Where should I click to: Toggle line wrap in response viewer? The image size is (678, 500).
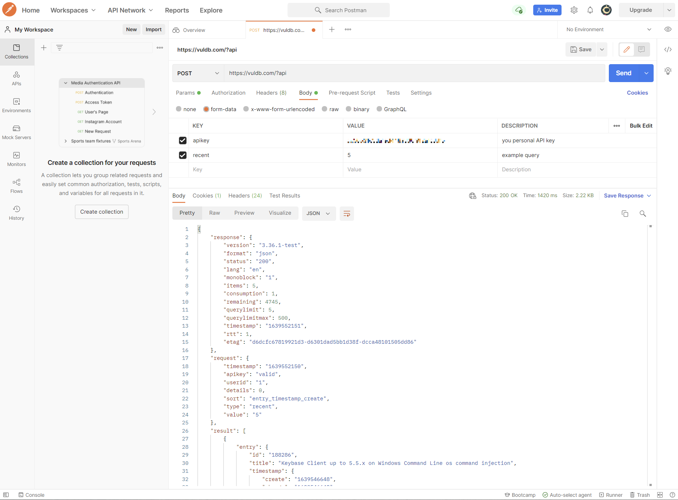pyautogui.click(x=347, y=214)
